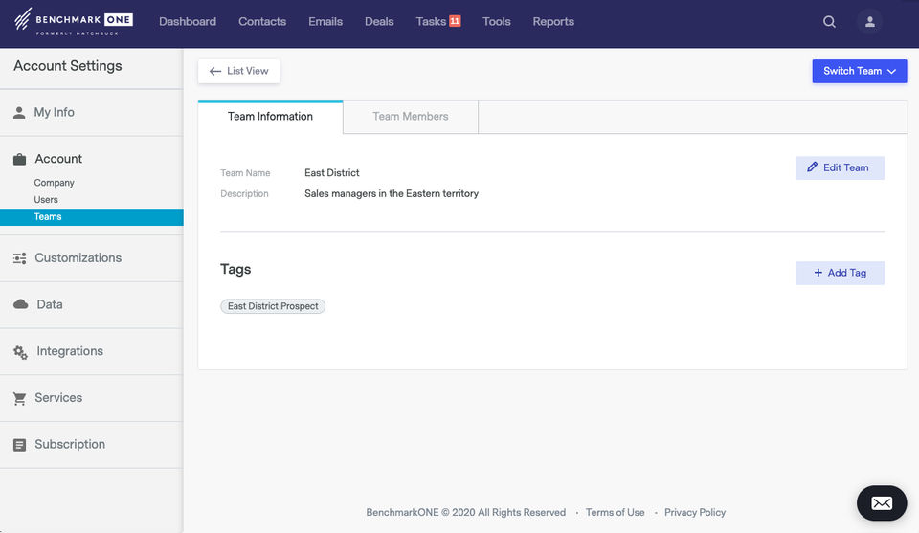Click the BenchmarkONE 2020 copyright text

coord(466,513)
